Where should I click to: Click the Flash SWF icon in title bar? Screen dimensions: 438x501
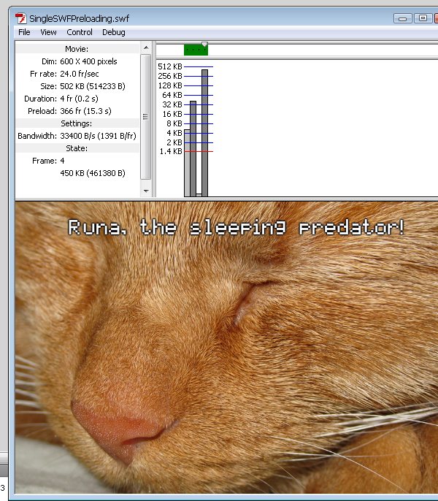[x=20, y=18]
